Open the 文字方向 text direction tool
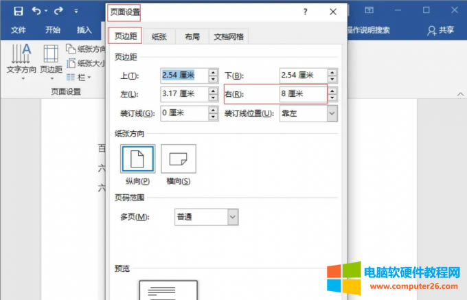467x300 pixels. pos(21,59)
